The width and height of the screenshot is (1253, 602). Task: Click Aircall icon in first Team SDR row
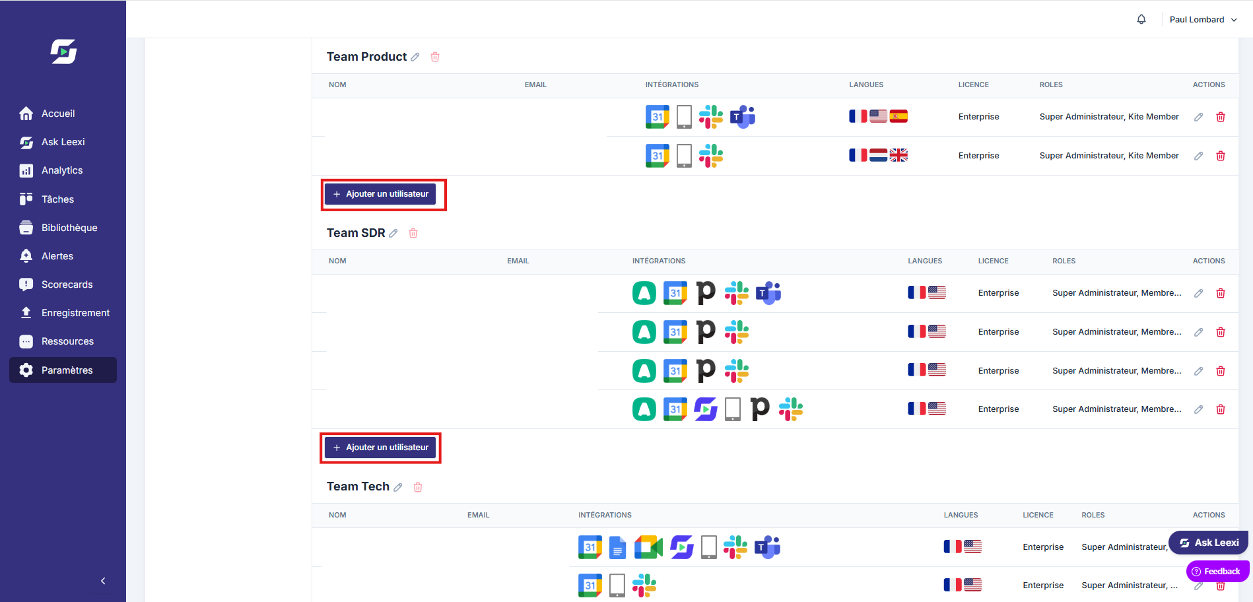pyautogui.click(x=644, y=293)
